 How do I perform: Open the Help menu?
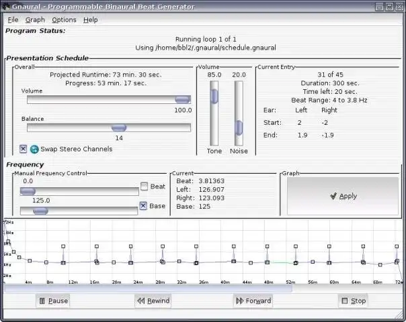pyautogui.click(x=90, y=19)
